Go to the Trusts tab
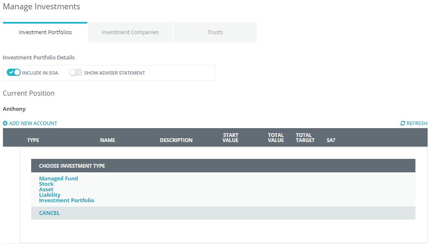The image size is (431, 244). (x=215, y=32)
